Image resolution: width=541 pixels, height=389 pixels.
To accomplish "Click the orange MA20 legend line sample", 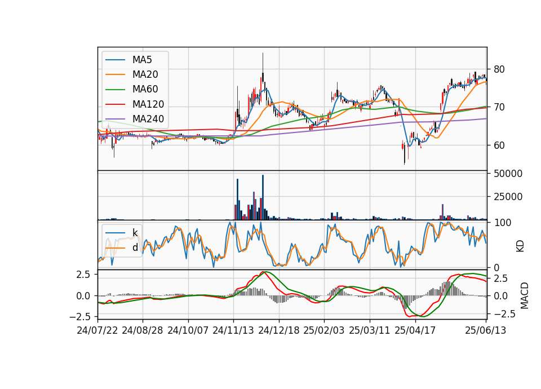I will 115,74.
